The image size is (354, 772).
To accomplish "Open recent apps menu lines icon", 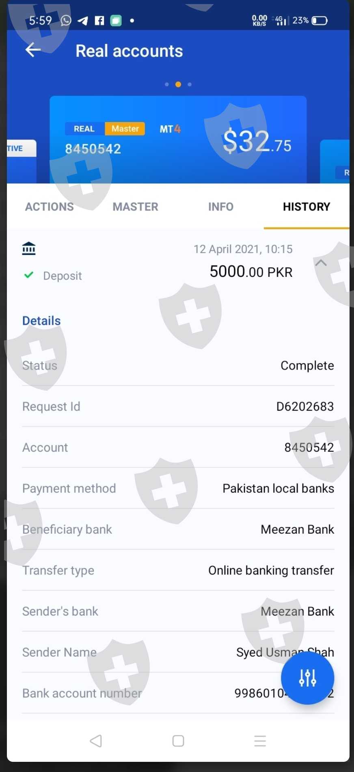I will [260, 741].
